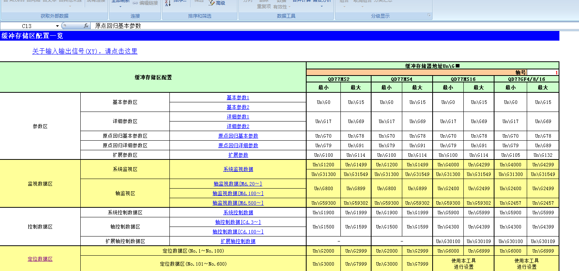Image resolution: width=579 pixels, height=271 pixels.
Task: Open the 详细参数2 hyperlink
Action: pyautogui.click(x=238, y=126)
